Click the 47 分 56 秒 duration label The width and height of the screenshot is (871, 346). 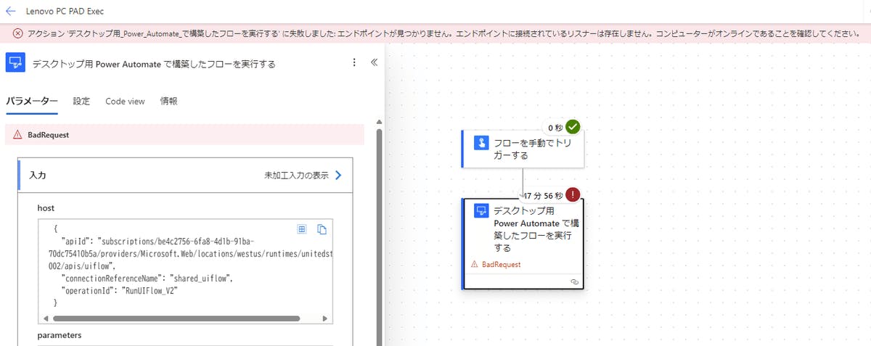pos(542,195)
